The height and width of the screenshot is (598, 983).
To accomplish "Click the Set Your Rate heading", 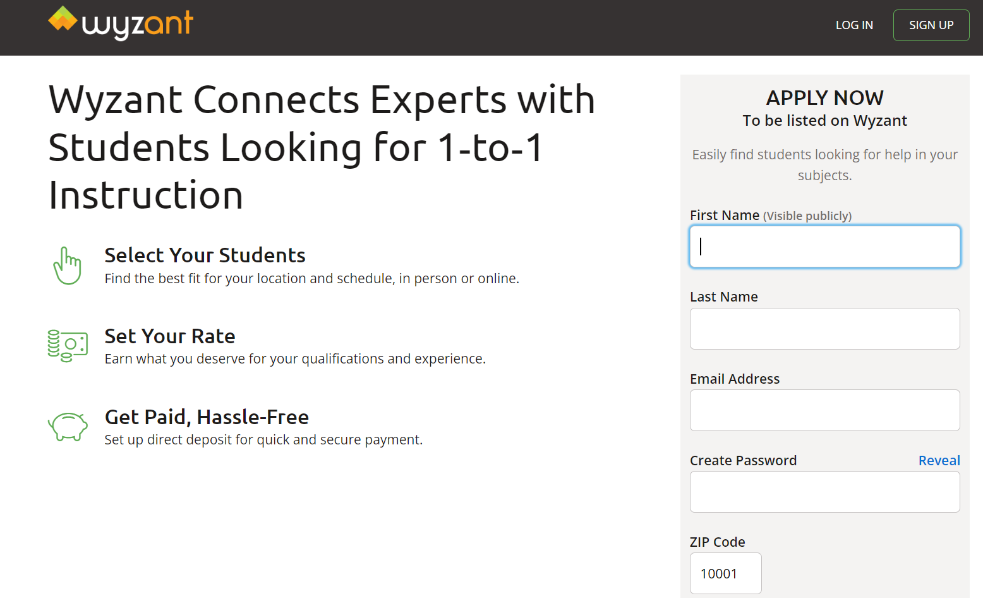I will [170, 336].
